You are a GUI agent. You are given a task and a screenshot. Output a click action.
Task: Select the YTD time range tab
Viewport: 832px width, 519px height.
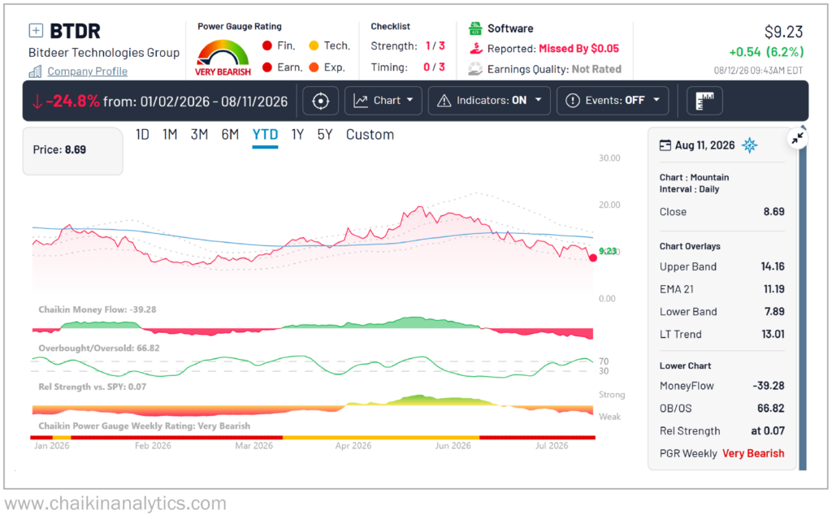[265, 135]
